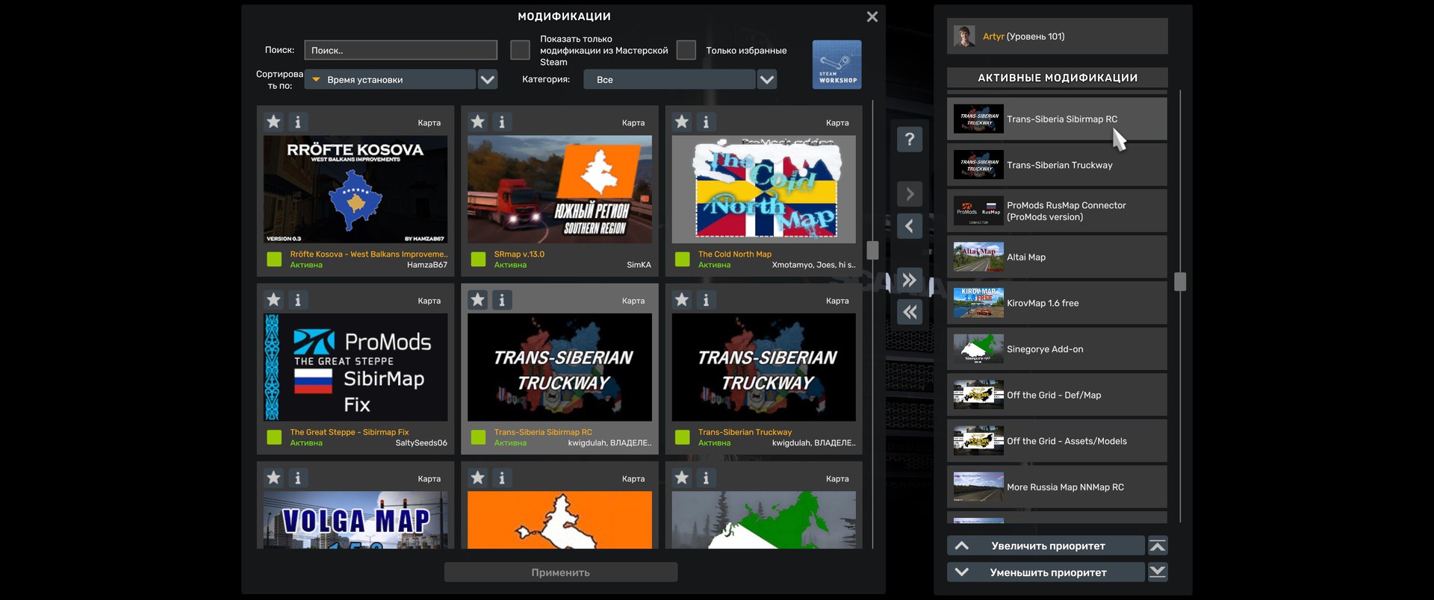This screenshot has width=1434, height=600.
Task: Focus the Поиск search field
Action: point(401,50)
